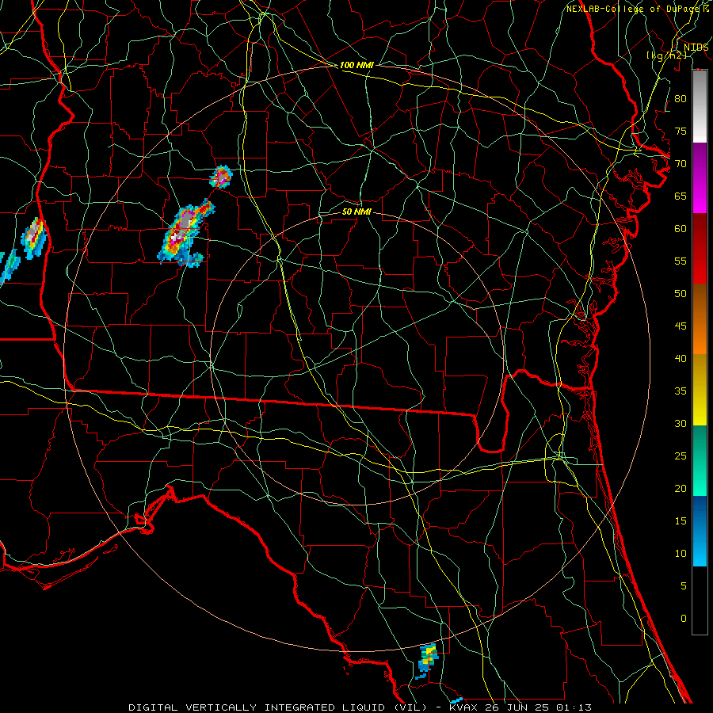Image resolution: width=713 pixels, height=713 pixels.
Task: Click the 60 value on the scale
Action: (681, 229)
